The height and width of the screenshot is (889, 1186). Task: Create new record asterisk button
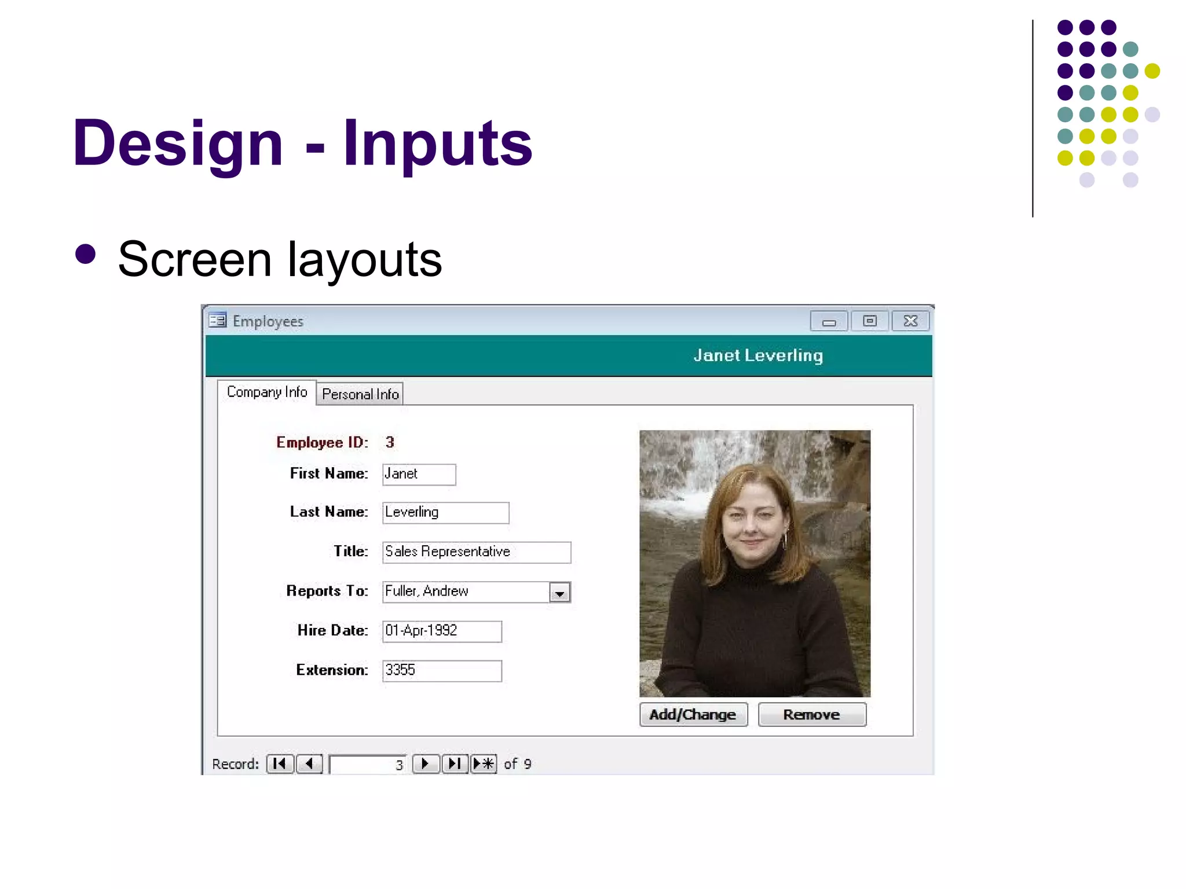(x=484, y=763)
